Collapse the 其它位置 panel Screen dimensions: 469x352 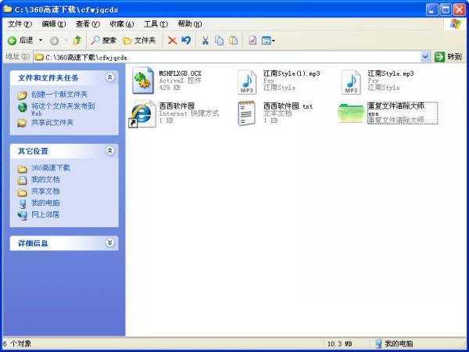click(x=109, y=150)
